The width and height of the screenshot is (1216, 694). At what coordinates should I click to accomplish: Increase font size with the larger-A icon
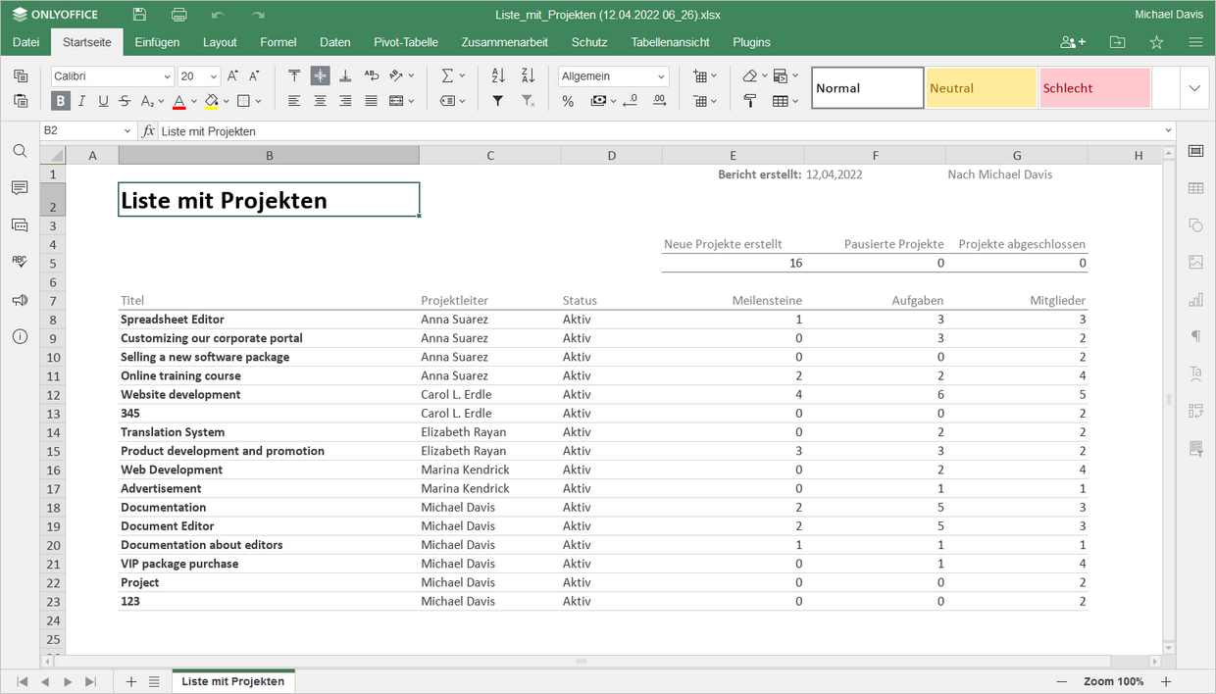click(232, 75)
